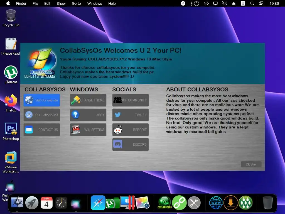Click the 19:36 clock in menu bar
The image size is (285, 214).
(274, 3)
